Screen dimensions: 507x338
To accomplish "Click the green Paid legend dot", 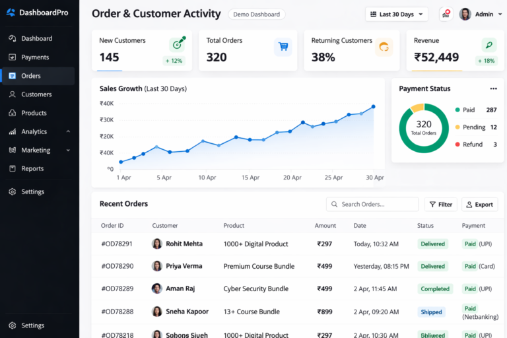I will click(457, 110).
